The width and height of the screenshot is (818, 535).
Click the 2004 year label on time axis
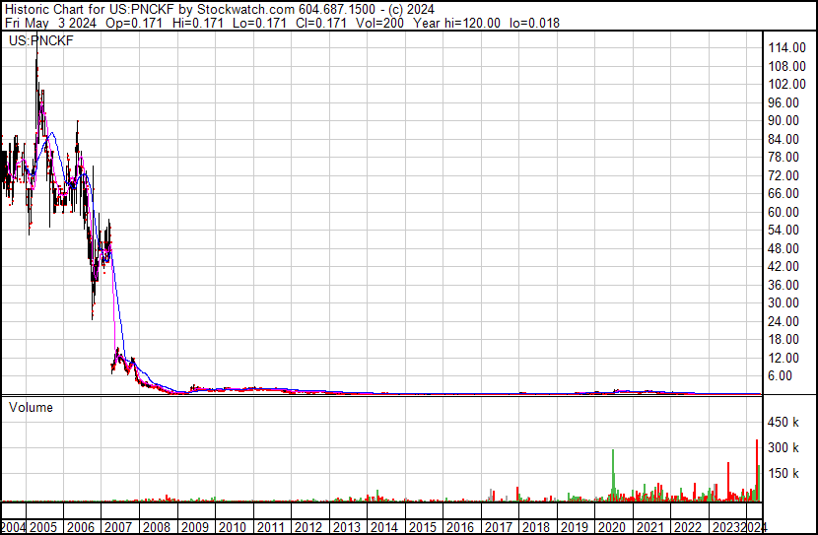pos(13,527)
